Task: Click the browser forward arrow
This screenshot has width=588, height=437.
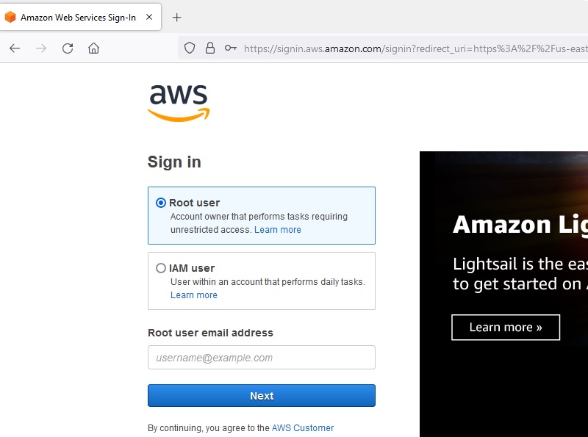Action: pos(41,48)
